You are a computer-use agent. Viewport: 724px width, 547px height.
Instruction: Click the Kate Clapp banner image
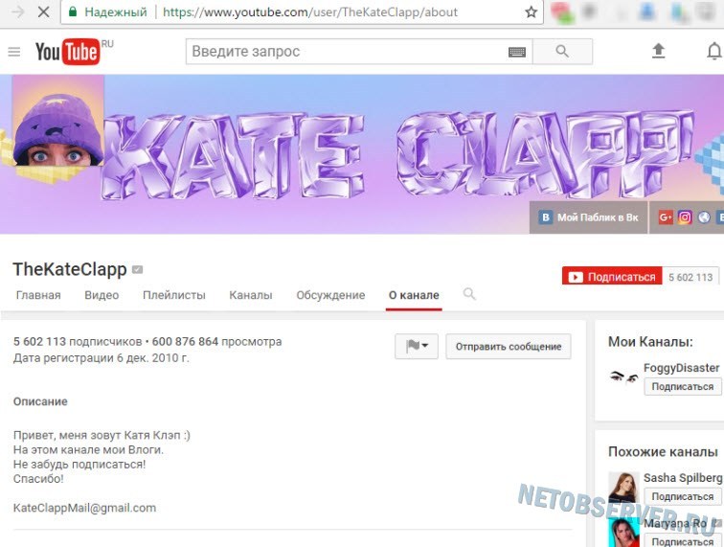362,154
